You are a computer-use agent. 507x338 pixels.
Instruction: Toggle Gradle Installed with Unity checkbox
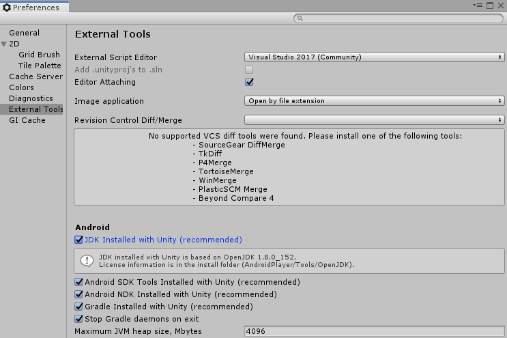78,307
